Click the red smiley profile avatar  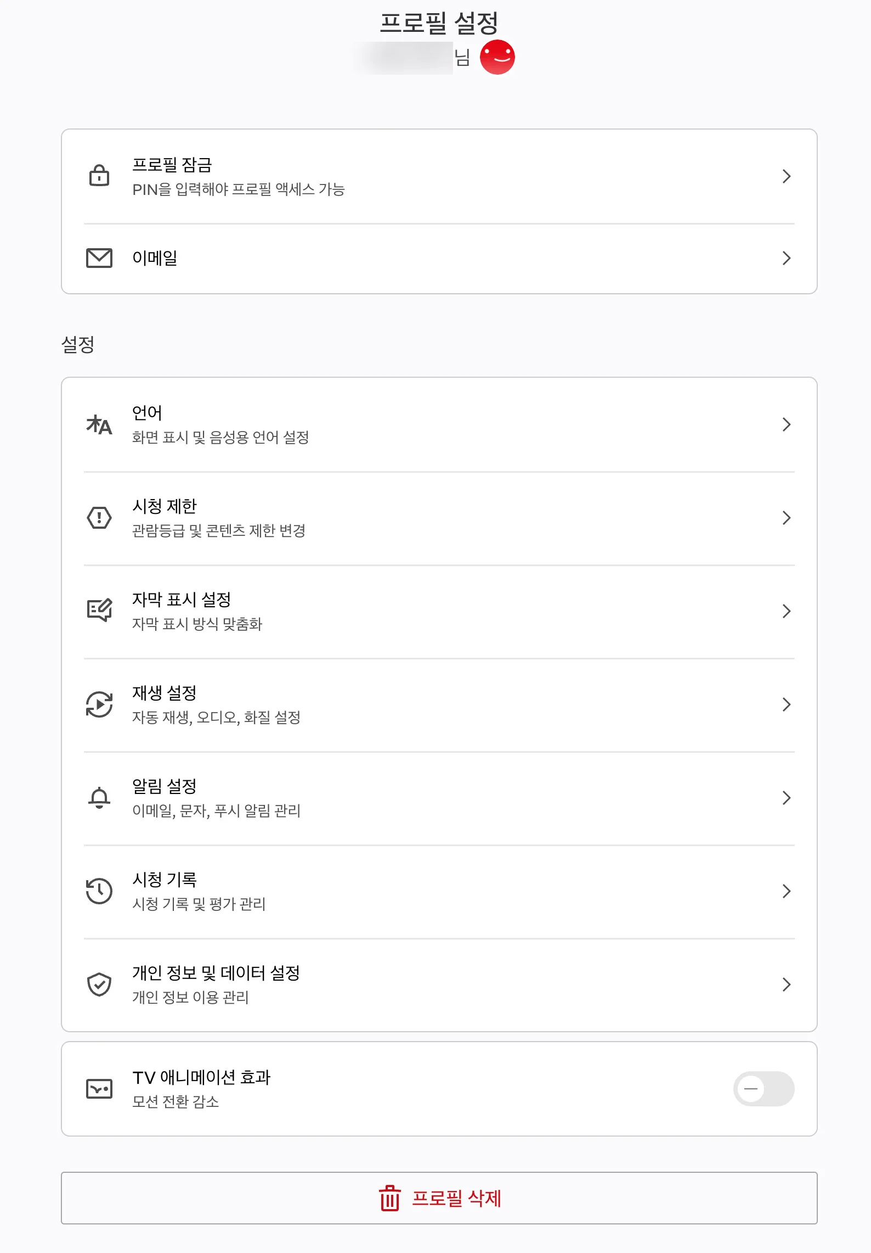(497, 57)
